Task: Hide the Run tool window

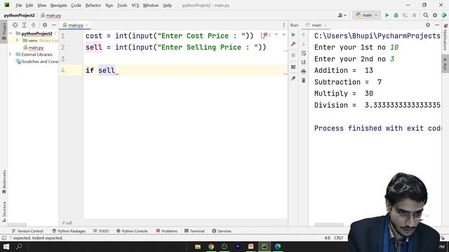Action: tap(437, 25)
